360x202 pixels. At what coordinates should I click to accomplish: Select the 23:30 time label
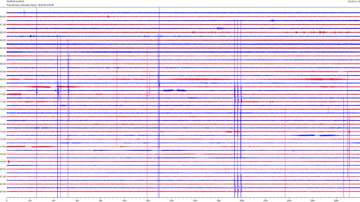coord(3,192)
